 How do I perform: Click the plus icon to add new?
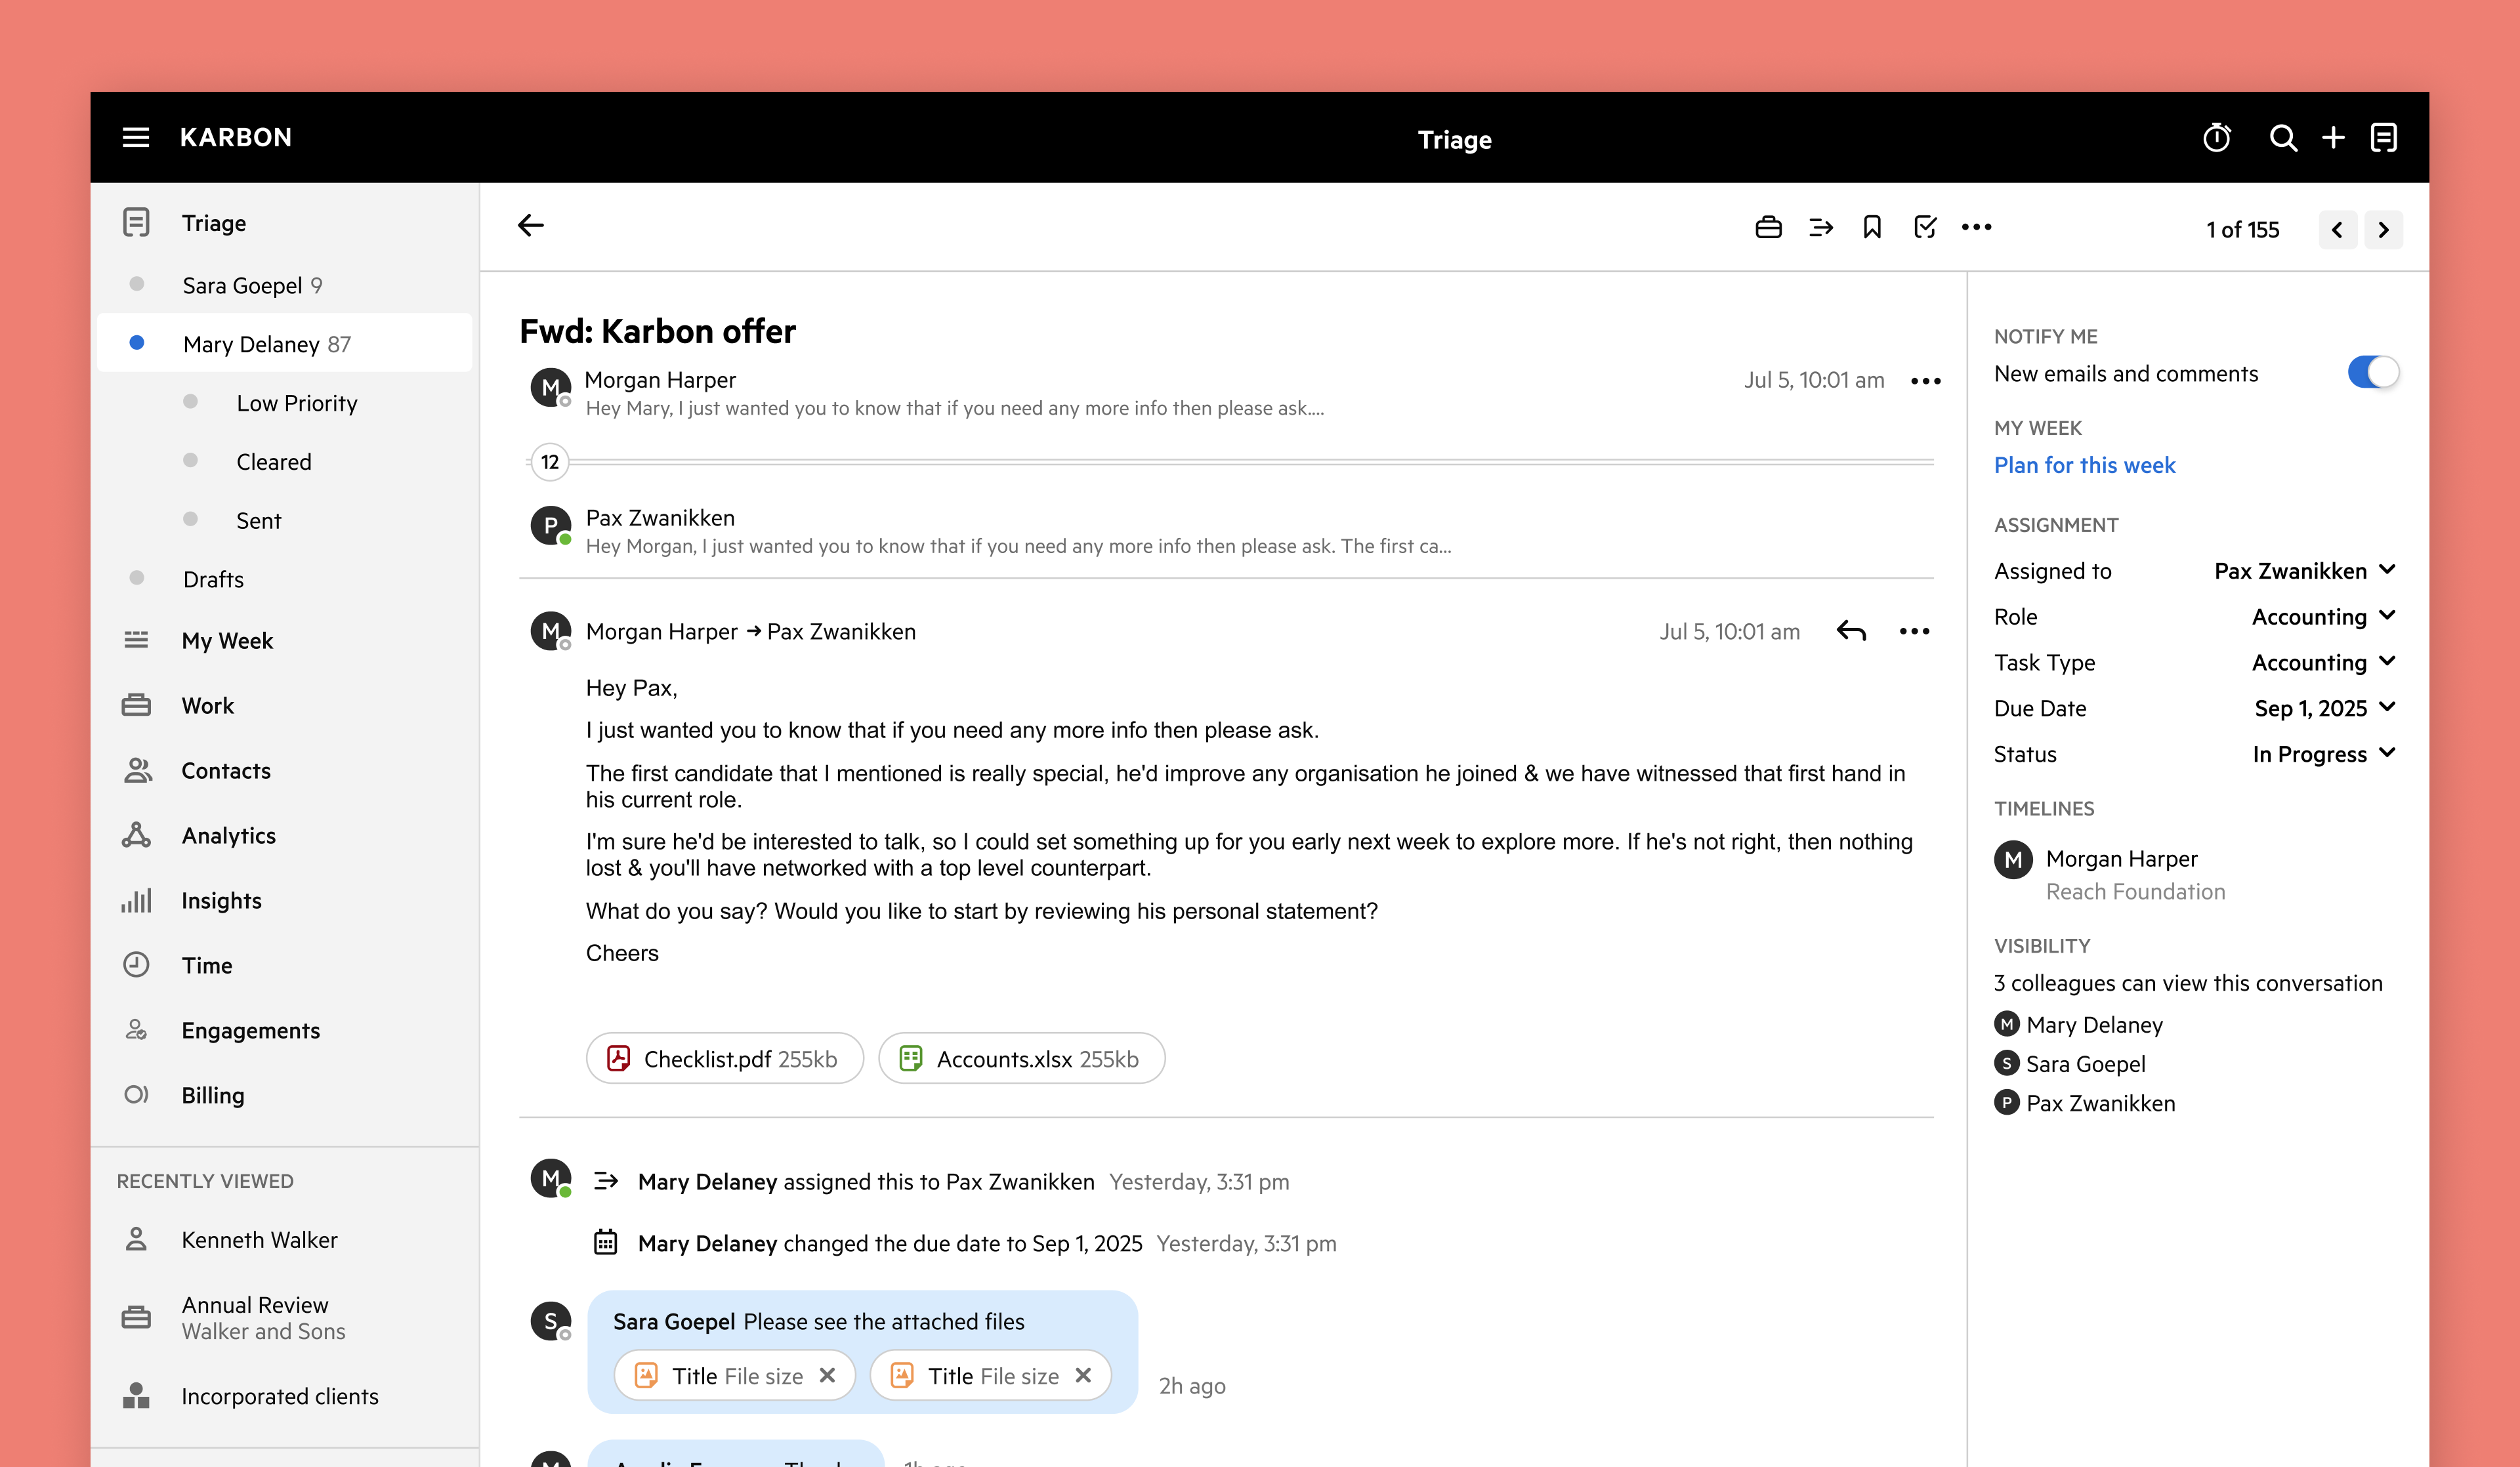click(x=2333, y=138)
